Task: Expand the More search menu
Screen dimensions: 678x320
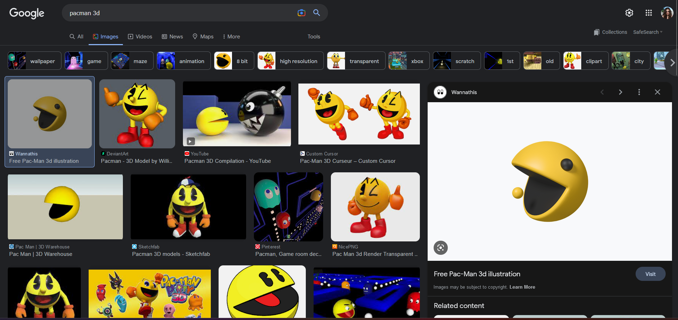Action: coord(231,37)
